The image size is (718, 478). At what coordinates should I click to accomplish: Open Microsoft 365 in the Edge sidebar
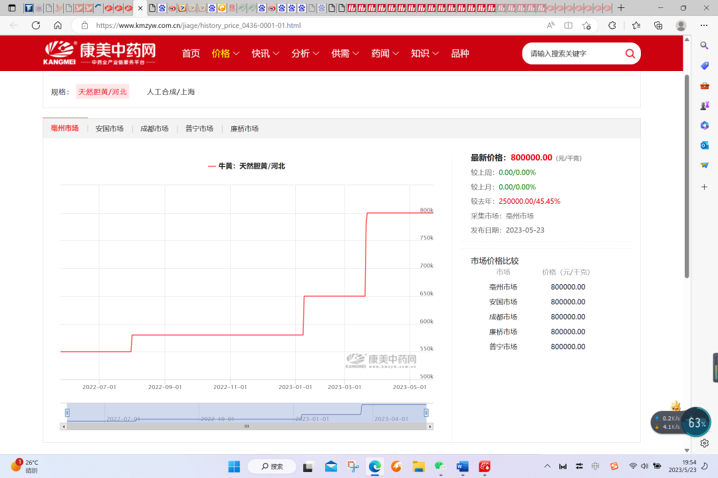[704, 125]
